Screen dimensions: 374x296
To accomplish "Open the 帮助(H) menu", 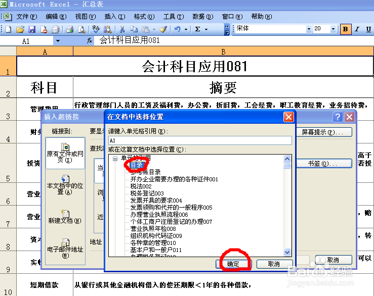I will click(262, 17).
